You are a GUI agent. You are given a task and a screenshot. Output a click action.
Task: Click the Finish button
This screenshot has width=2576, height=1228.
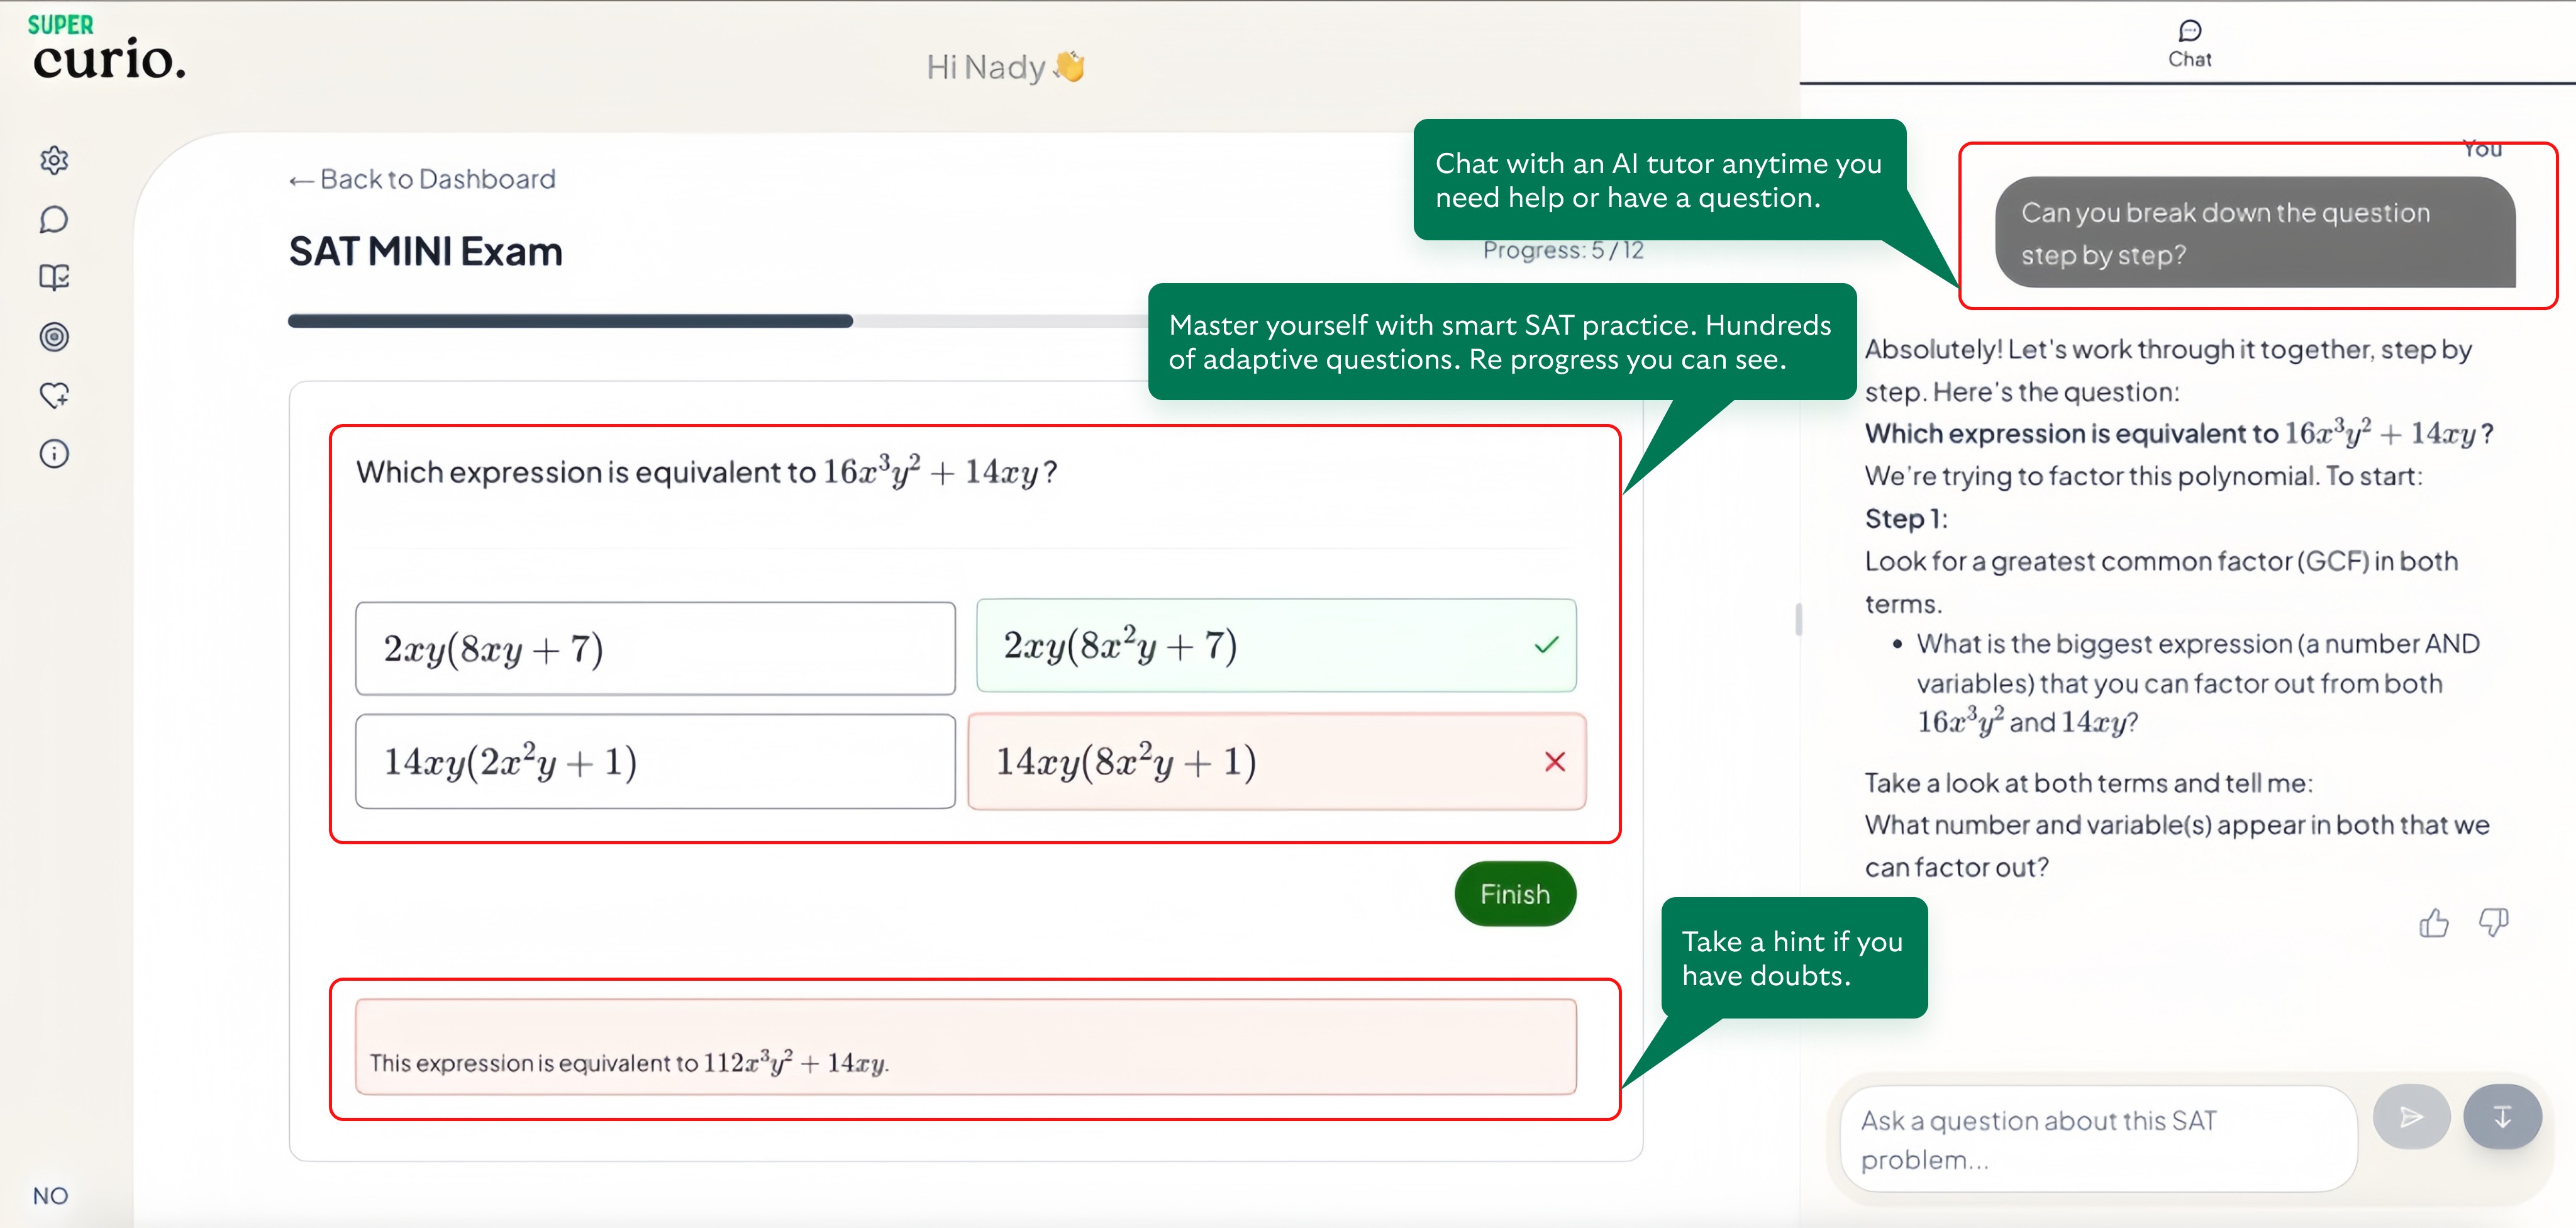pyautogui.click(x=1514, y=894)
